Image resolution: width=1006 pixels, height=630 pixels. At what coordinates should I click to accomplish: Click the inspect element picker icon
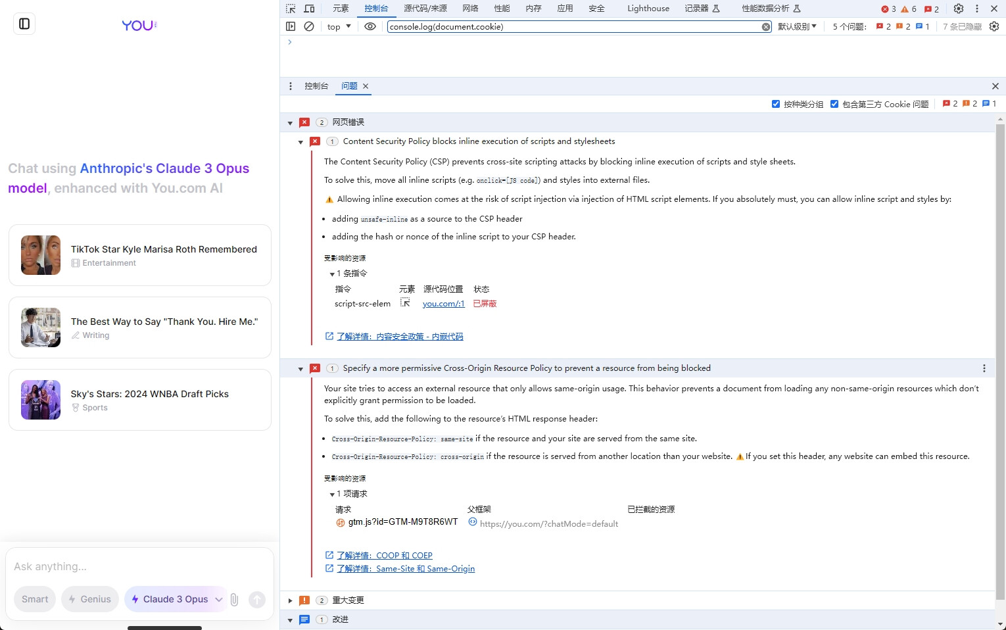291,9
